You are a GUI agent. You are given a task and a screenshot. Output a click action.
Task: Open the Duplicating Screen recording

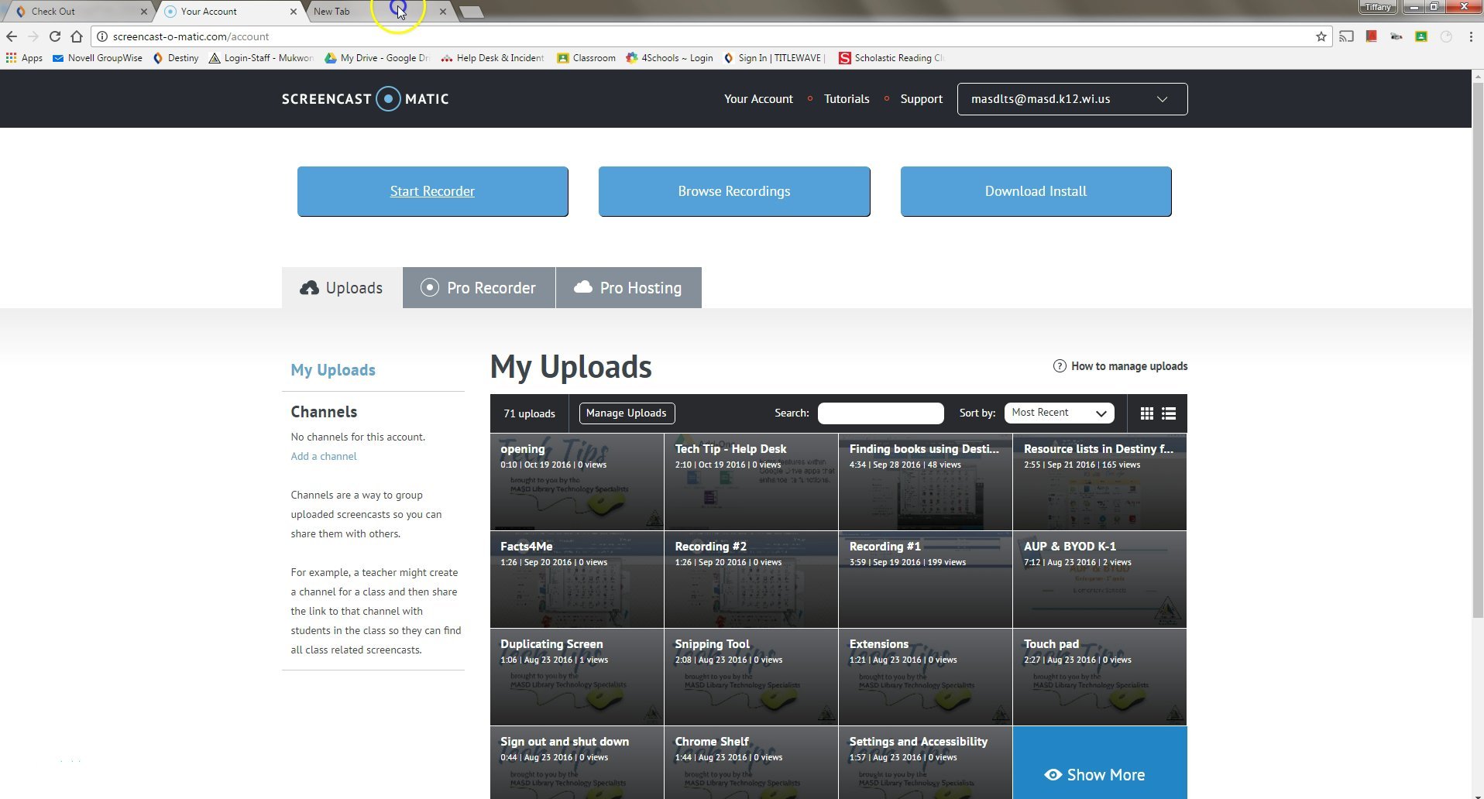577,677
